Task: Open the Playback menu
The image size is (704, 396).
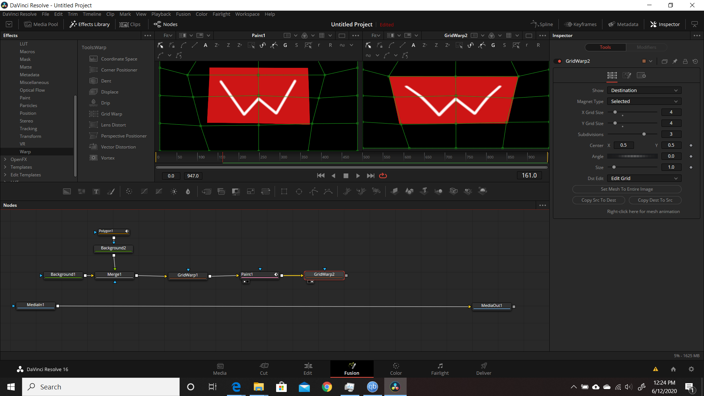Action: coord(161,14)
